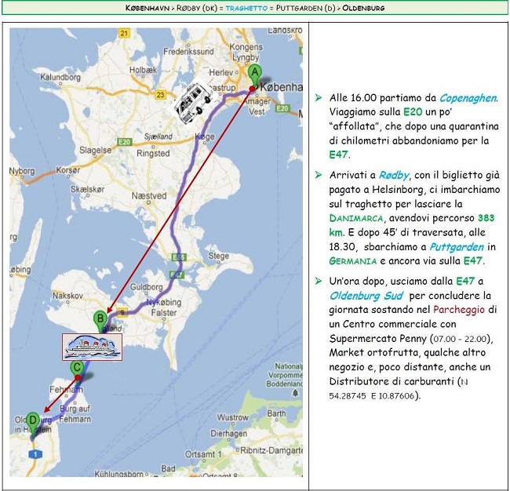The width and height of the screenshot is (510, 491).
Task: Click the green map marker C at Puttgarden
Action: (77, 369)
